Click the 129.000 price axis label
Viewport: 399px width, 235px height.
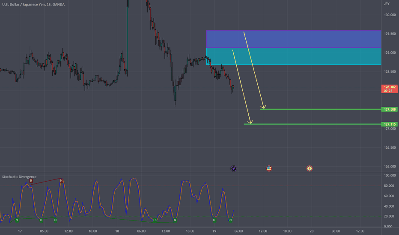(390, 53)
